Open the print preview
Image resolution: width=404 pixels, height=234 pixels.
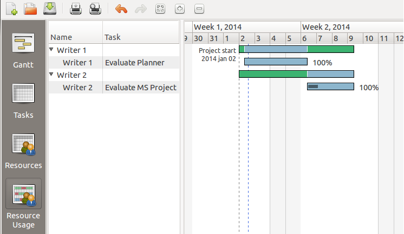95,9
